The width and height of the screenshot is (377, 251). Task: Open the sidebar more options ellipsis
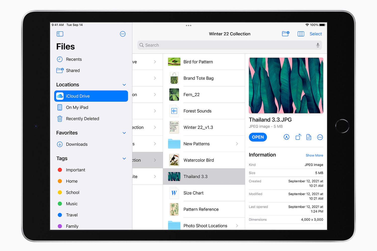point(123,34)
